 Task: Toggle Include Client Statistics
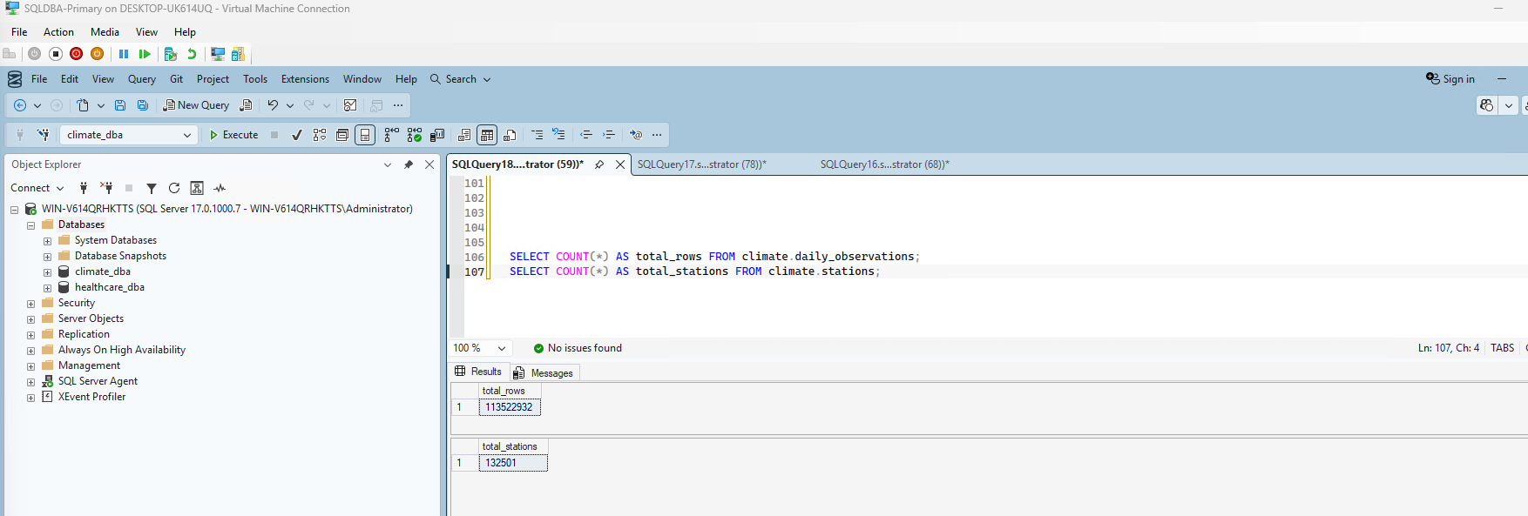coord(437,135)
